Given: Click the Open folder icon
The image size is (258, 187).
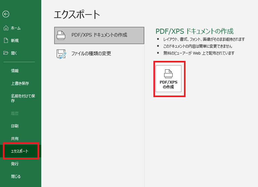Looking at the screenshot, I should click(x=6, y=53).
